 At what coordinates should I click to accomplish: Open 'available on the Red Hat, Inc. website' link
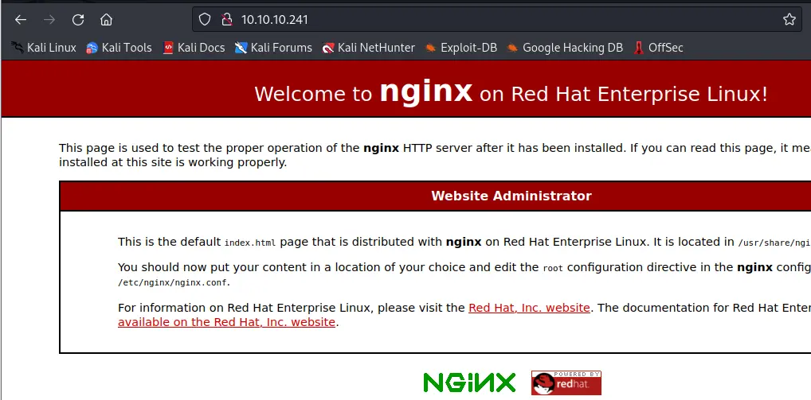pos(226,322)
